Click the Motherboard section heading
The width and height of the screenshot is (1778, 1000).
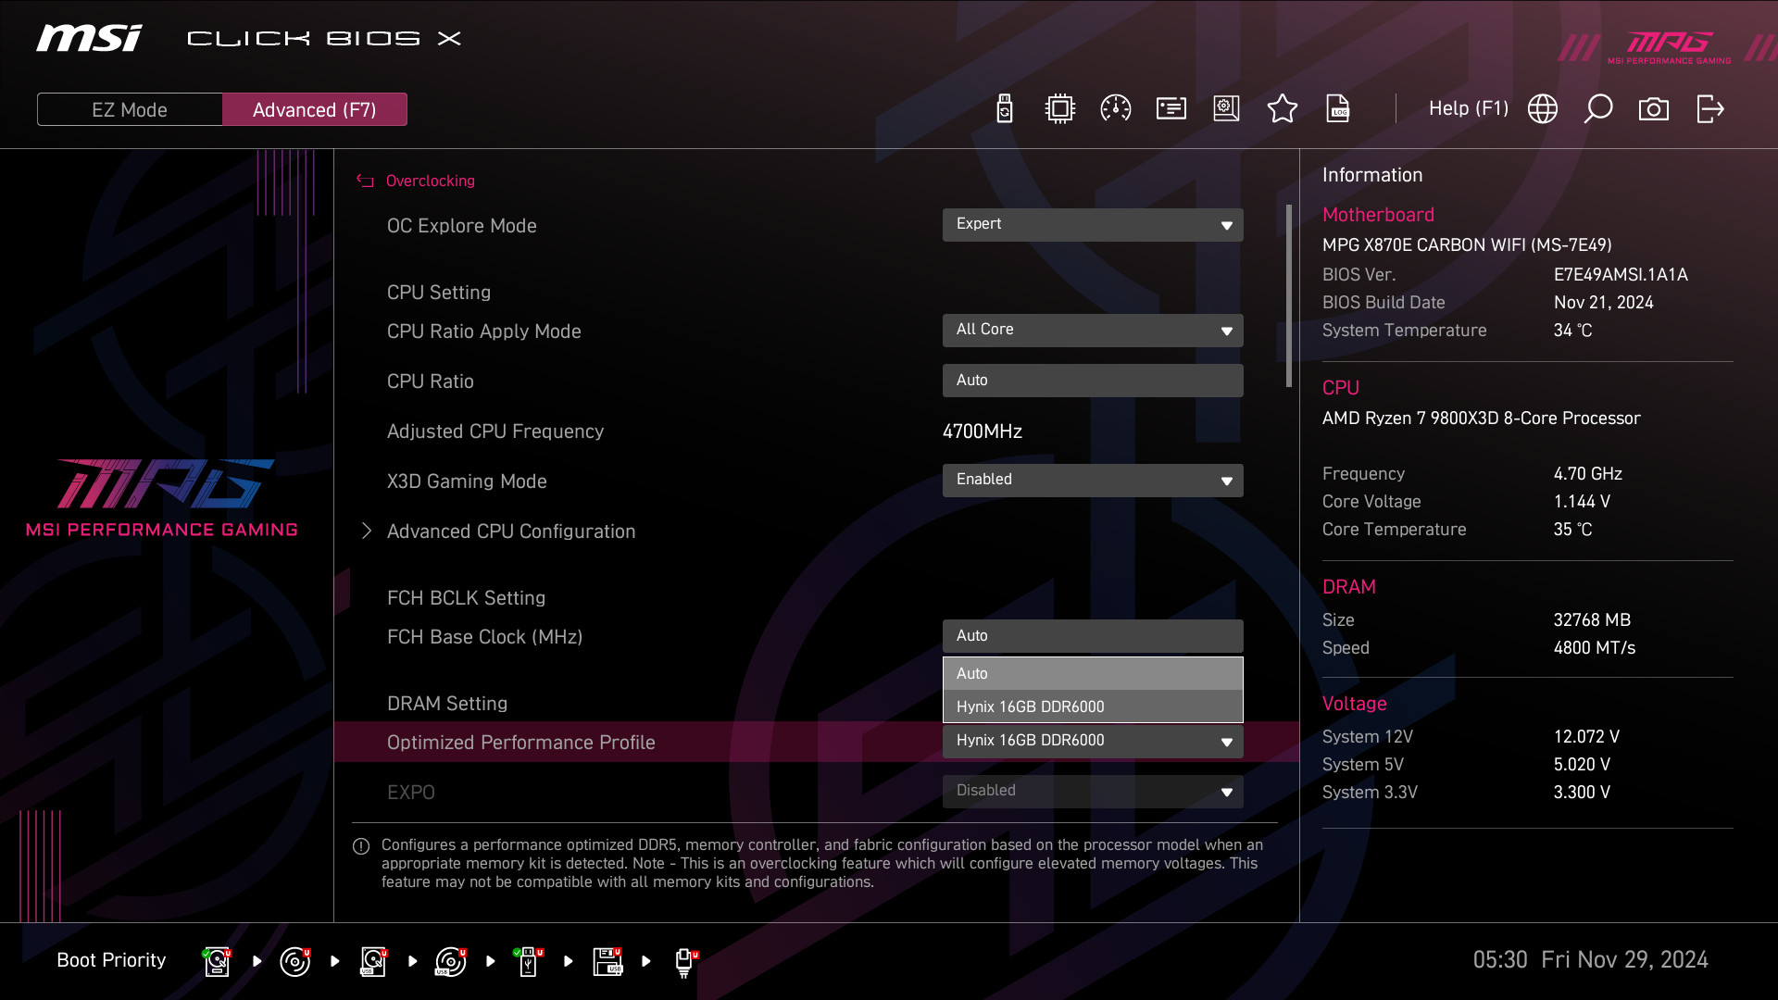tap(1378, 215)
